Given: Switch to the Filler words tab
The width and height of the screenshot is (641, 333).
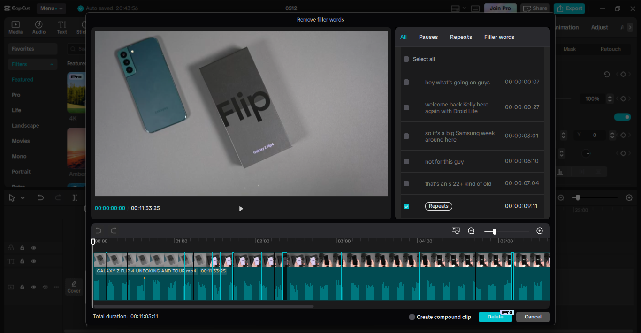Looking at the screenshot, I should point(499,37).
